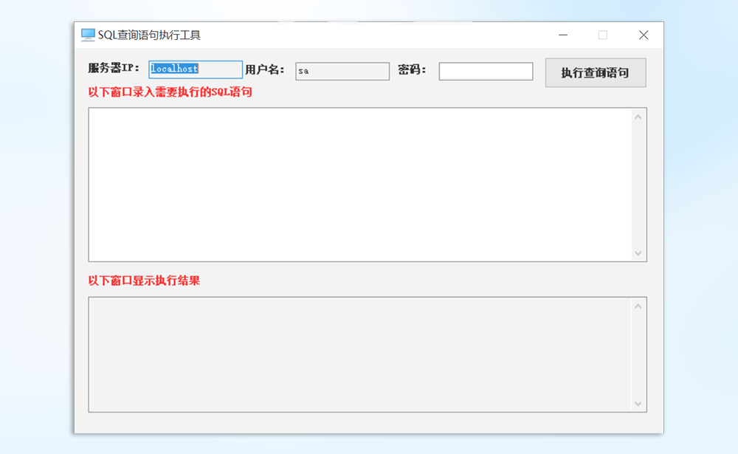The width and height of the screenshot is (738, 454).
Task: Click inside the execution results display area
Action: (x=360, y=354)
